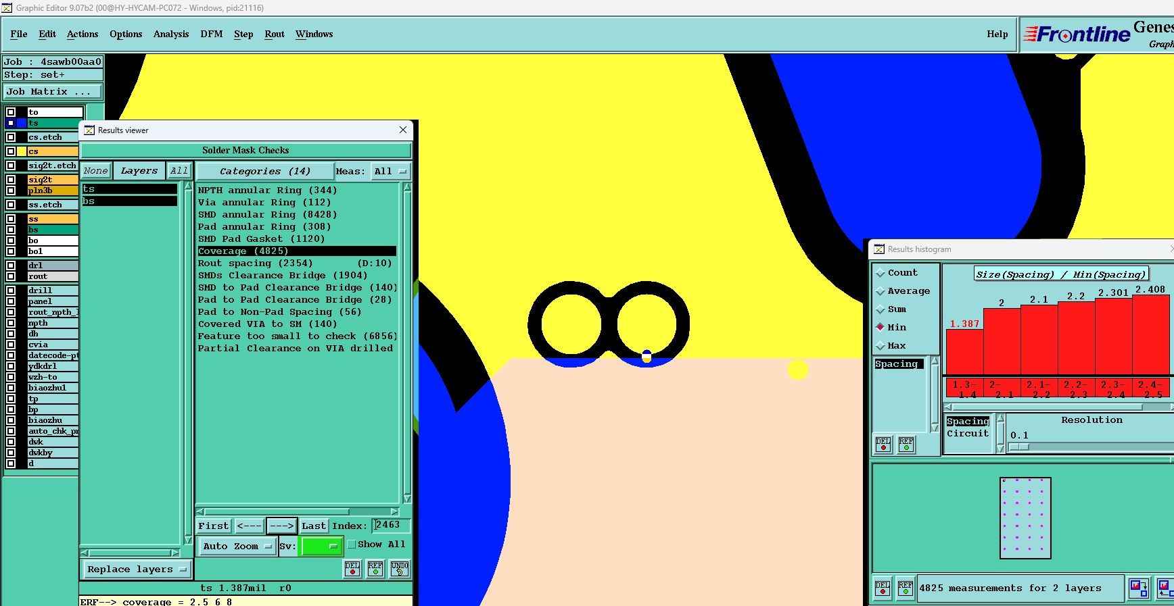Open the Meas: All dropdown

[x=390, y=172]
